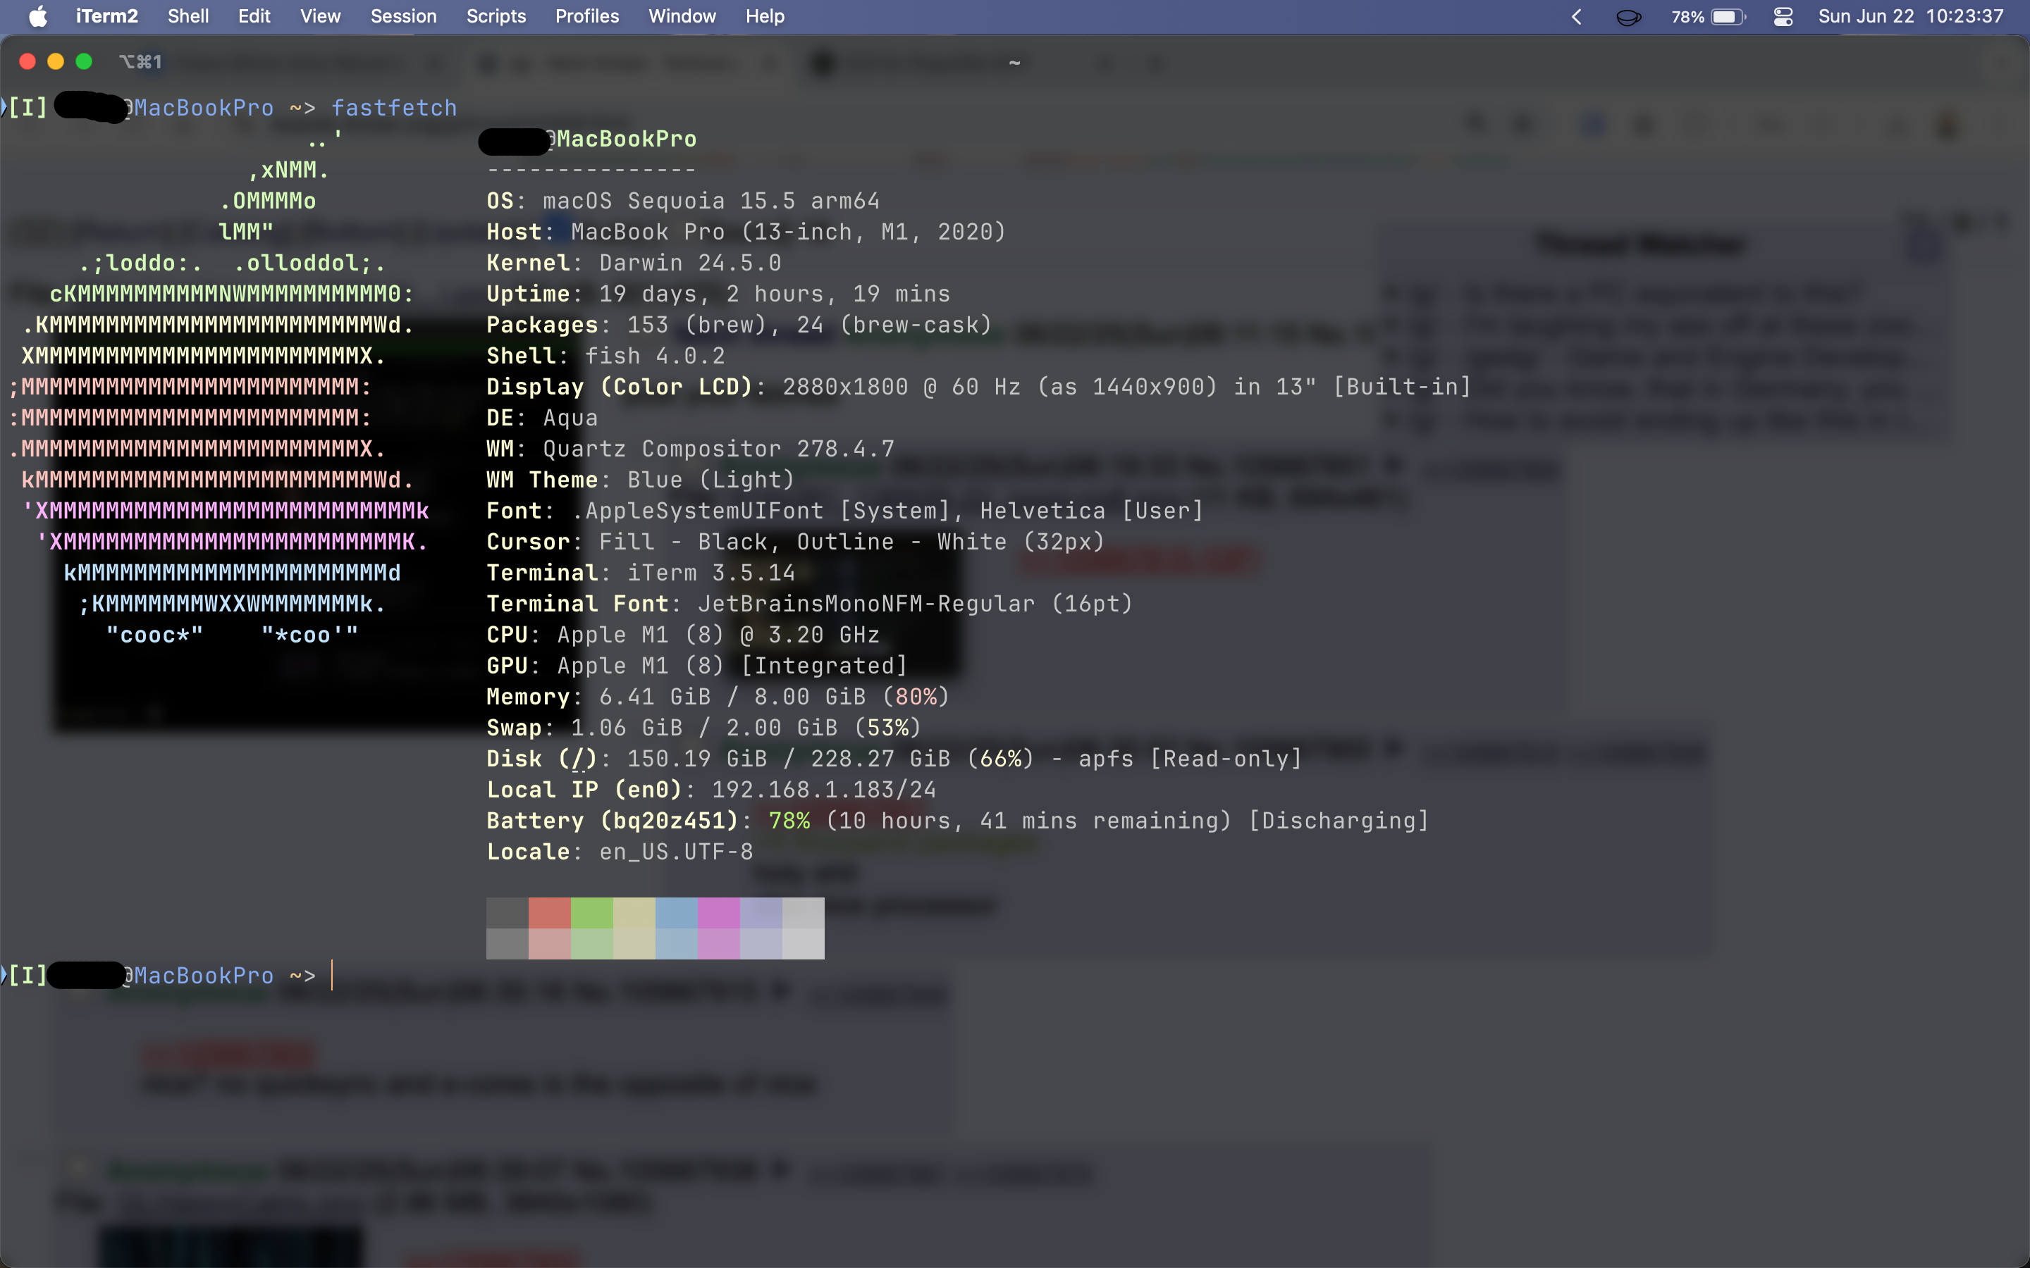Click 'CPU: Apple M1 (8) @ 3.20 GHz' line

(x=683, y=635)
